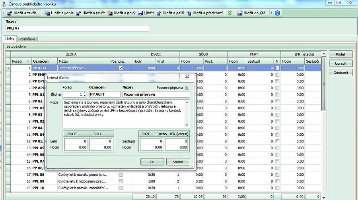Export using the 'Uložit do XML' icon

pos(240,13)
